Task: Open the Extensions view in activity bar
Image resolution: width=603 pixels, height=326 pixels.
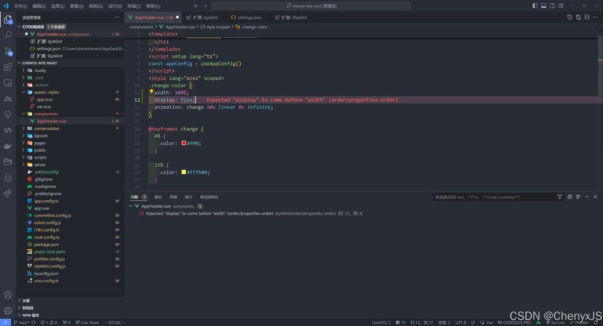Action: [x=8, y=67]
